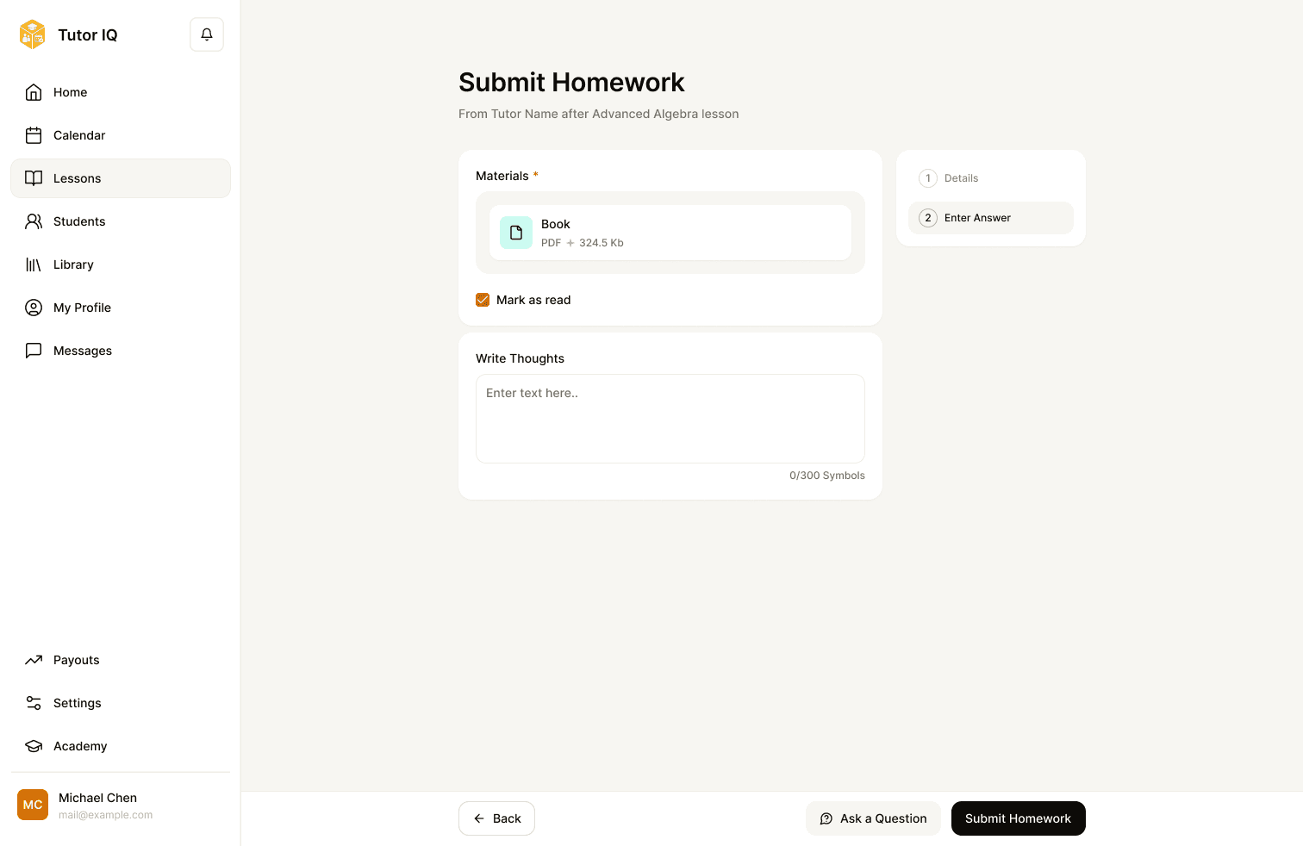Viewport: 1303px width, 846px height.
Task: Click the step 1 circle indicator
Action: click(x=928, y=178)
